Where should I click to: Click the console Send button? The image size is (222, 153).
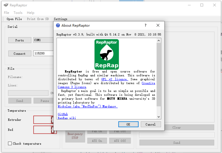click(177, 143)
